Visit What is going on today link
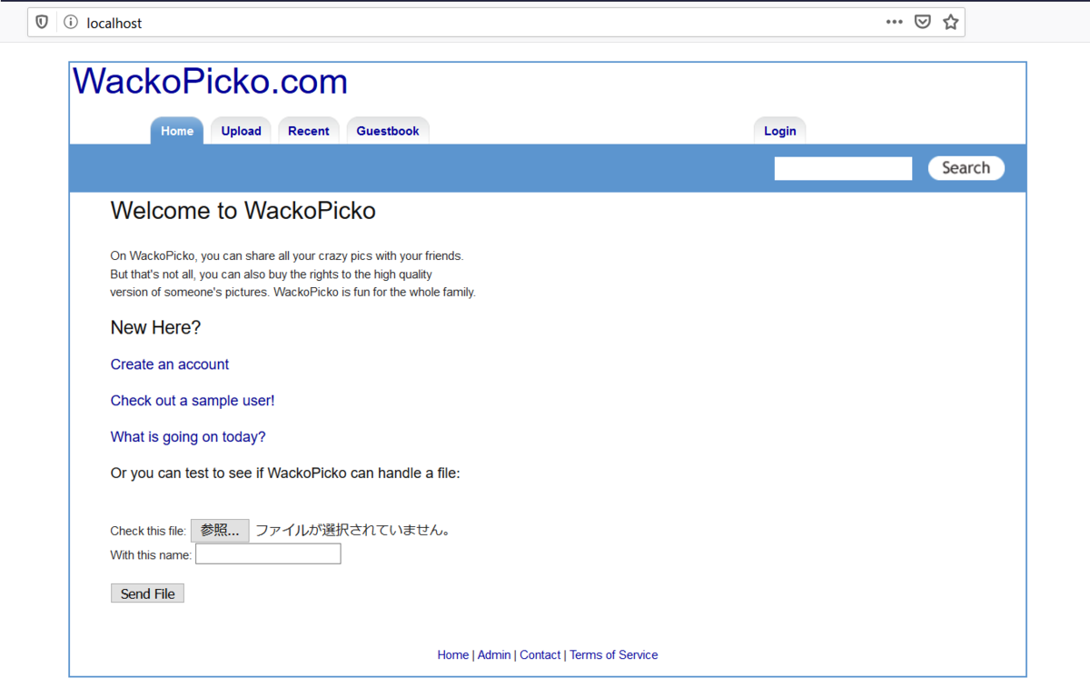 tap(188, 437)
